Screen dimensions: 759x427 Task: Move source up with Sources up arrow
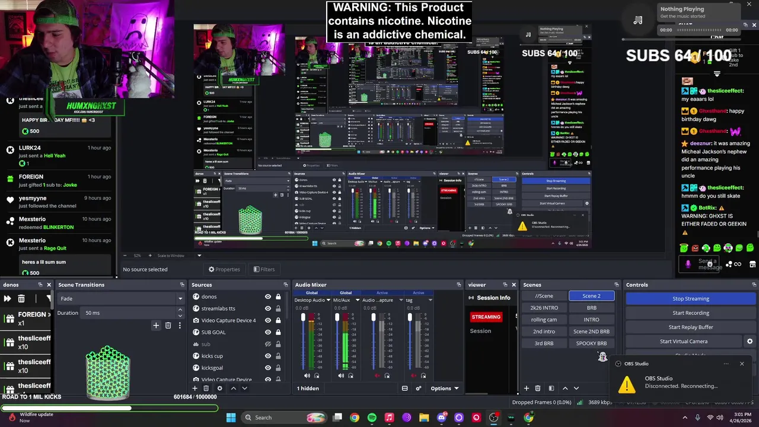pos(233,388)
